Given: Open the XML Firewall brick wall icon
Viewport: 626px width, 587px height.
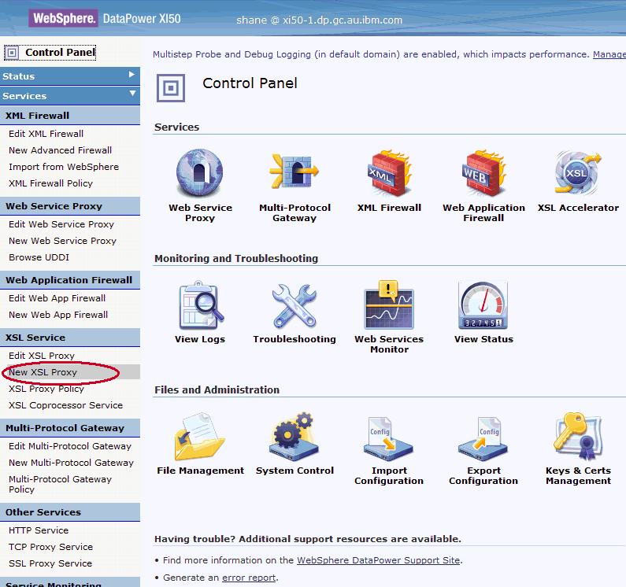Looking at the screenshot, I should pyautogui.click(x=389, y=173).
